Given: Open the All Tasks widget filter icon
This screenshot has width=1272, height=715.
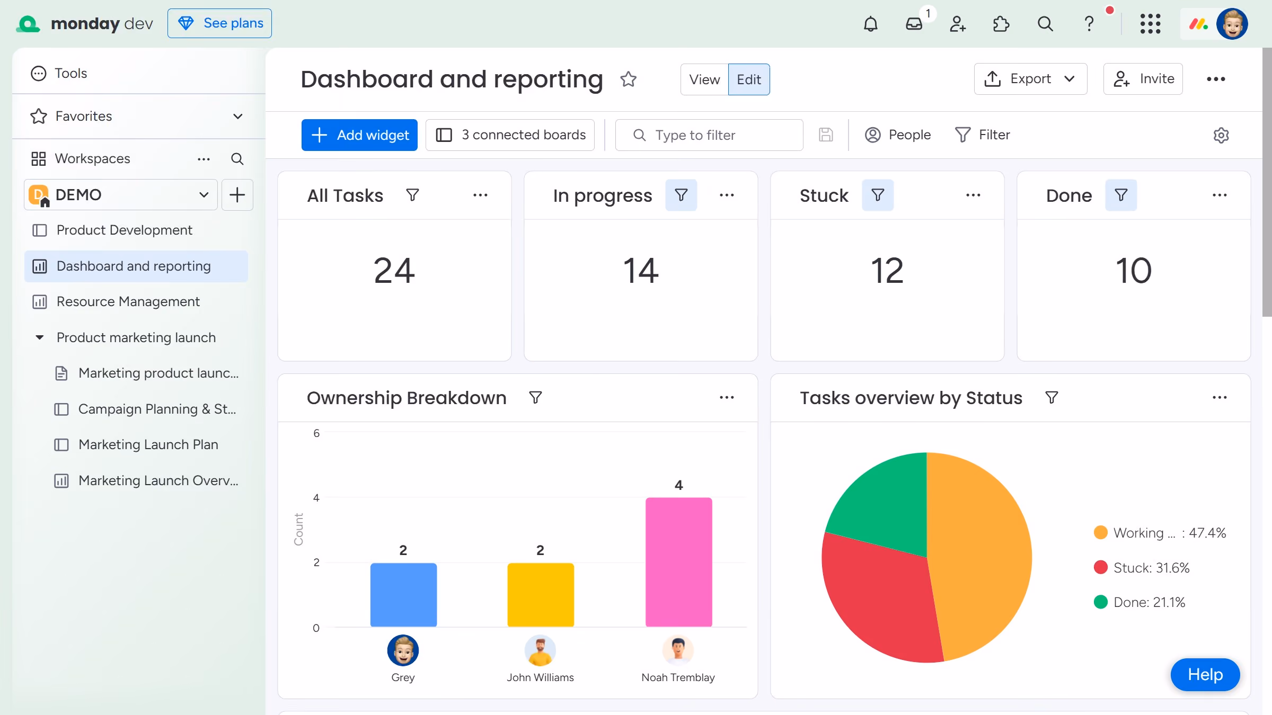Looking at the screenshot, I should tap(412, 195).
